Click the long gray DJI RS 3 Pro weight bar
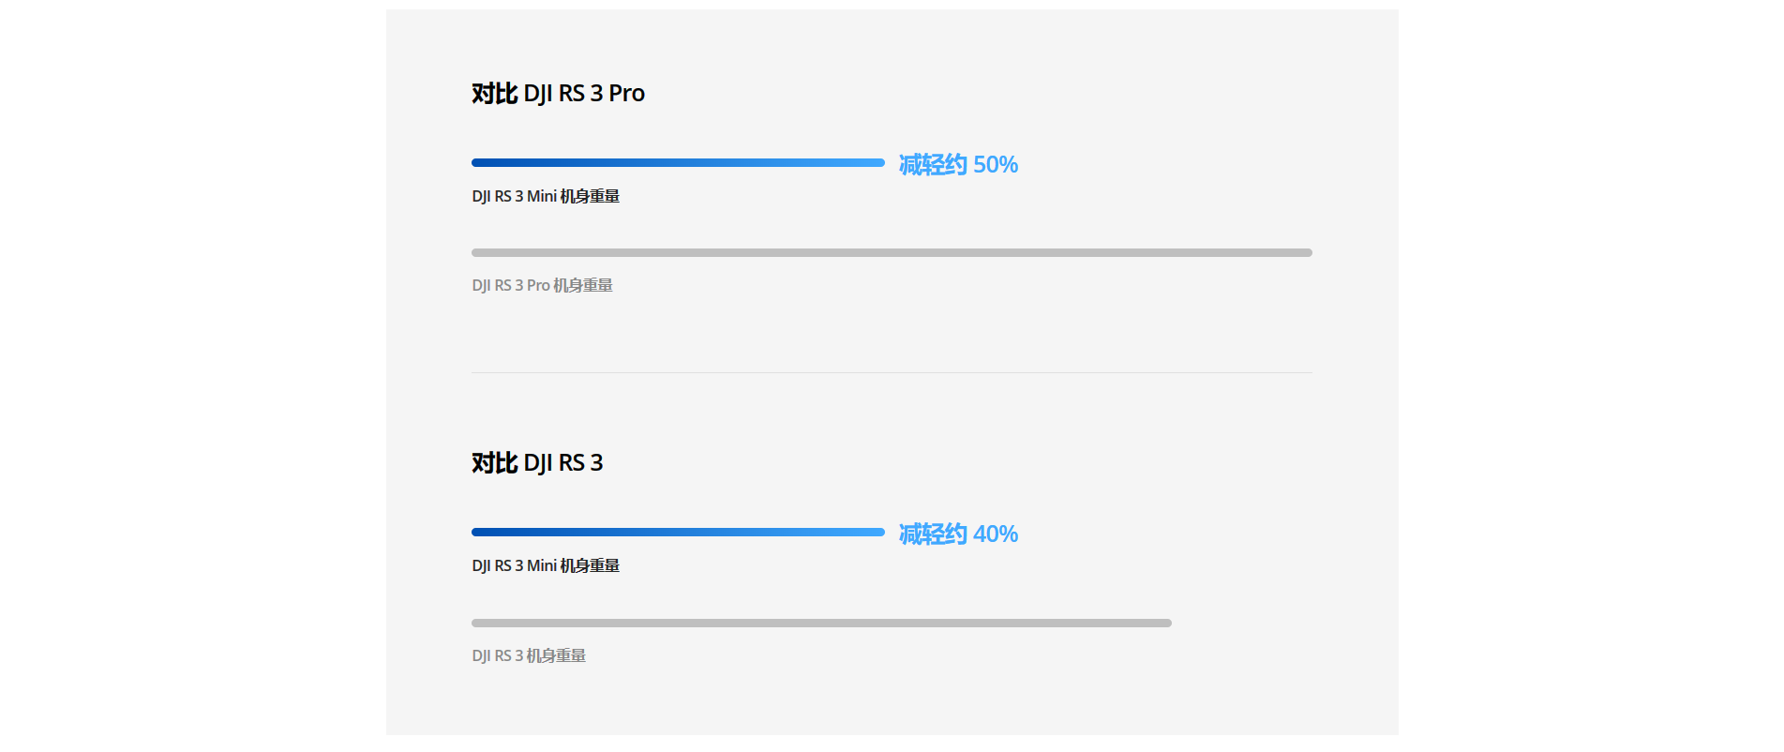The width and height of the screenshot is (1784, 752). (891, 253)
